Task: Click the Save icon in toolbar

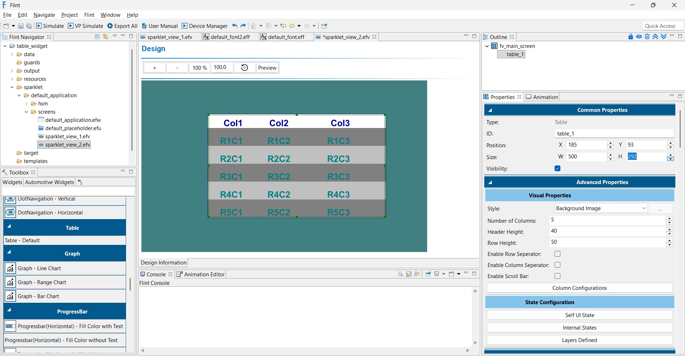Action: (21, 26)
